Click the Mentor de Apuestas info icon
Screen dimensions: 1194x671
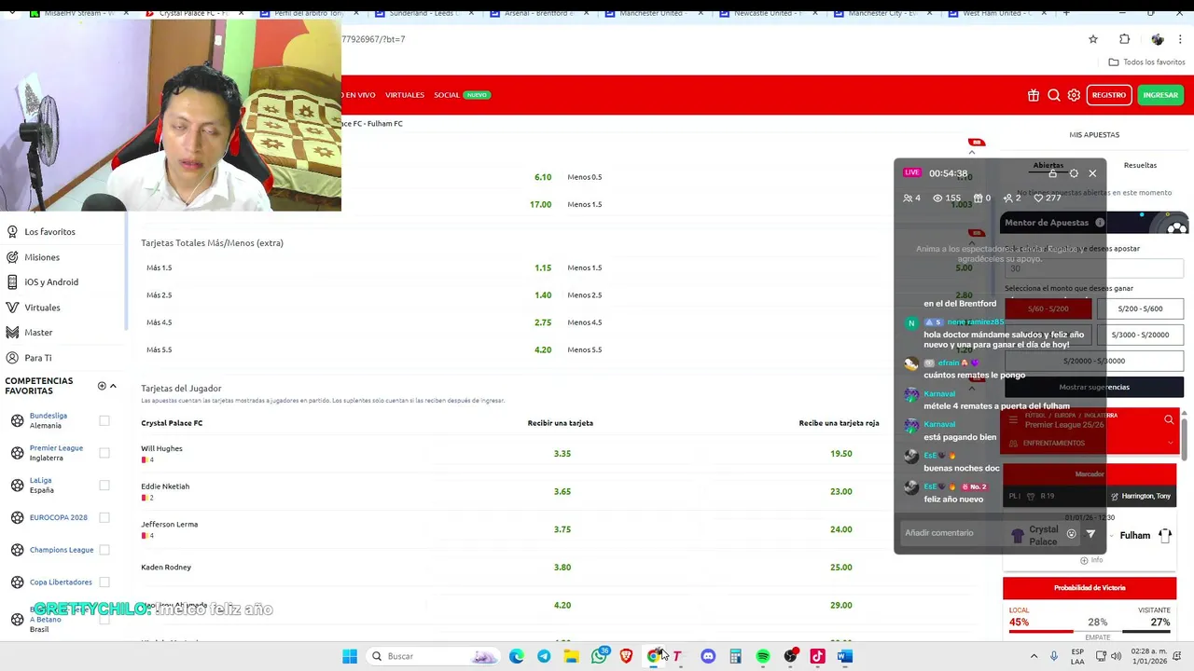pyautogui.click(x=1100, y=223)
